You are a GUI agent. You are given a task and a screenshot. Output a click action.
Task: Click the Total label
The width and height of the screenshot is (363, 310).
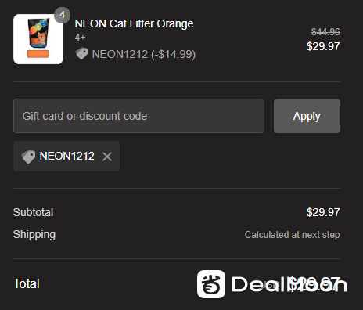click(27, 283)
